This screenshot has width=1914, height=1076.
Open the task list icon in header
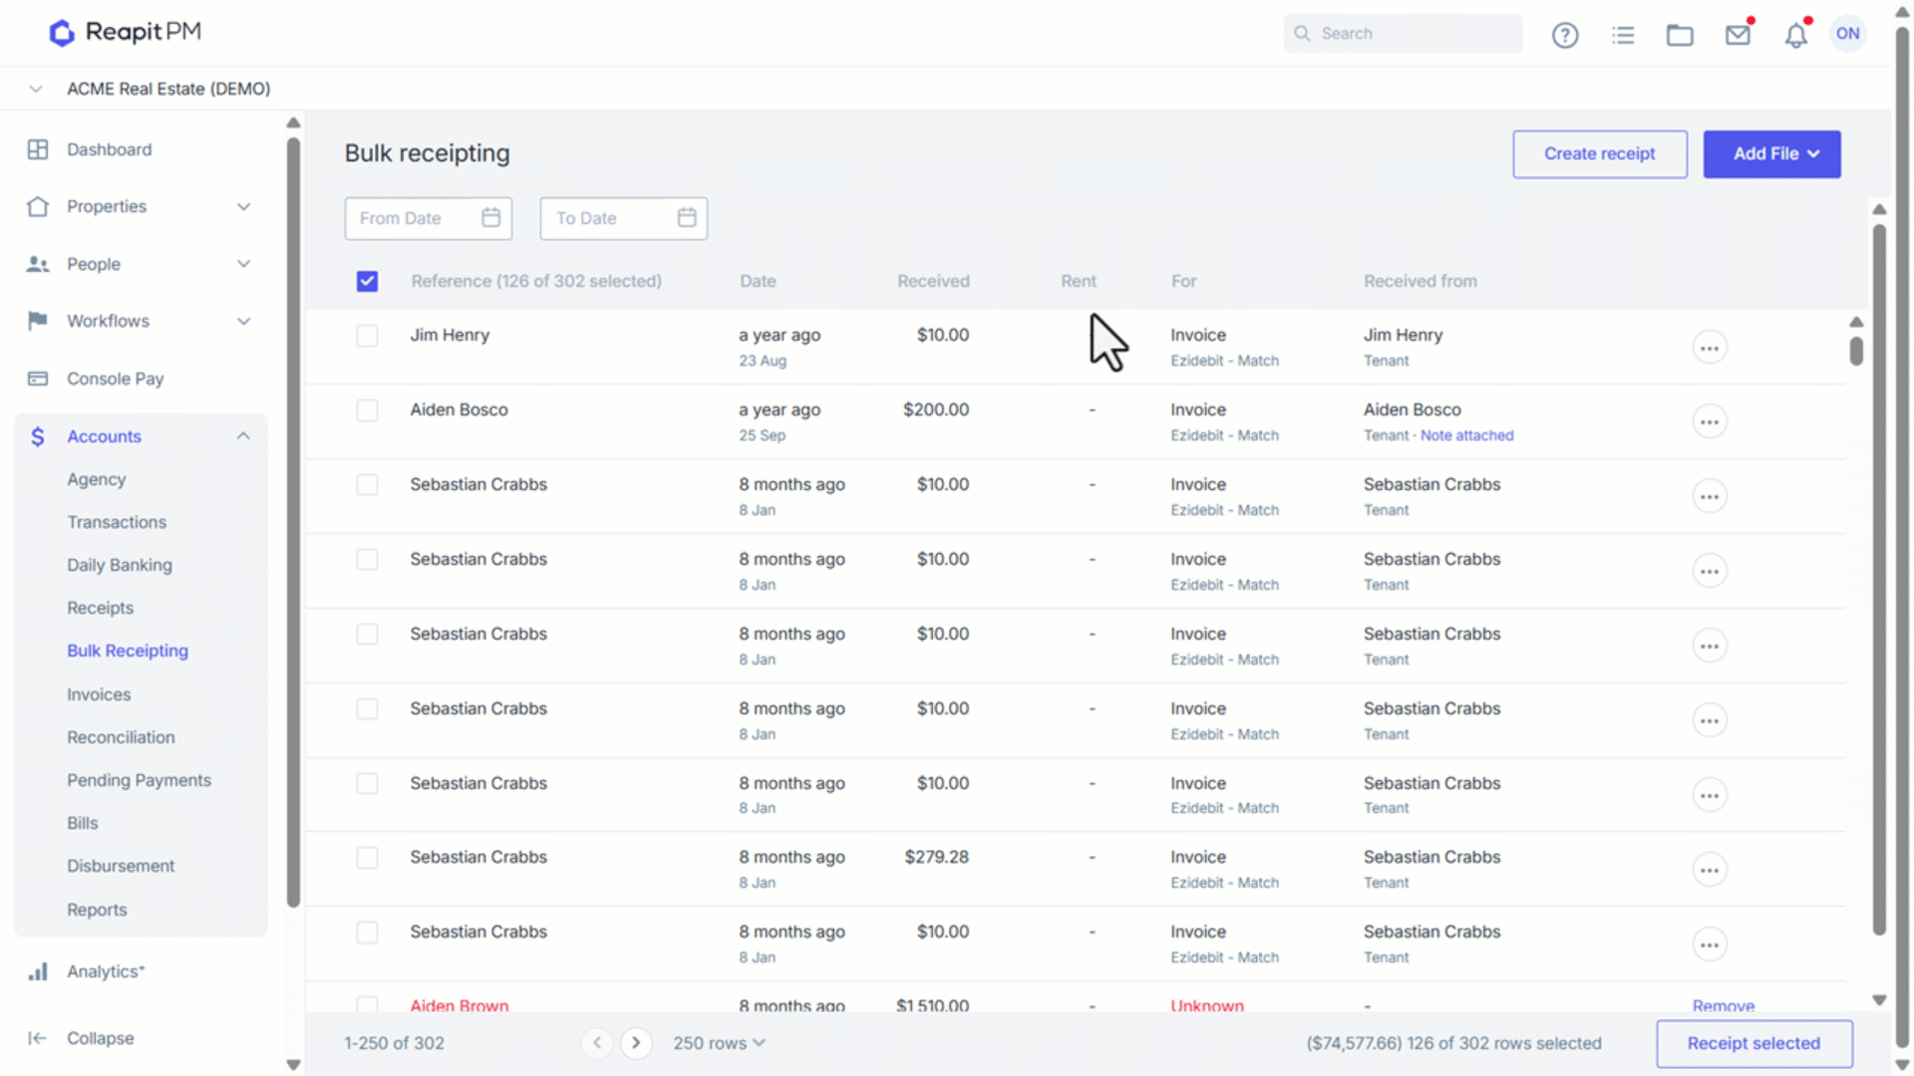coord(1623,35)
